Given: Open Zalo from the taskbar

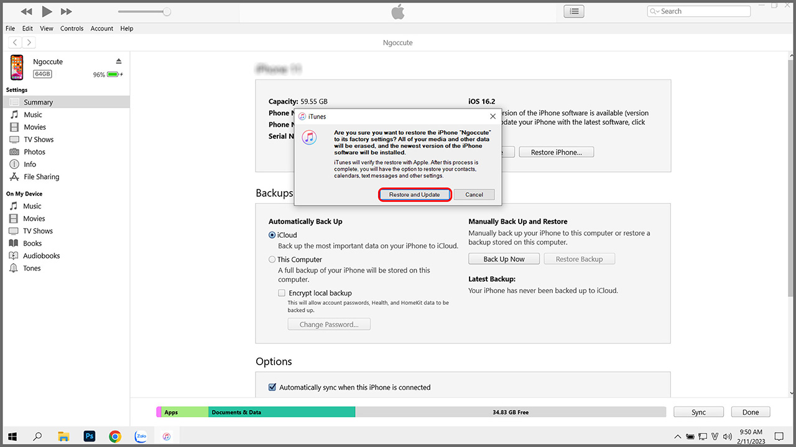Looking at the screenshot, I should (141, 436).
